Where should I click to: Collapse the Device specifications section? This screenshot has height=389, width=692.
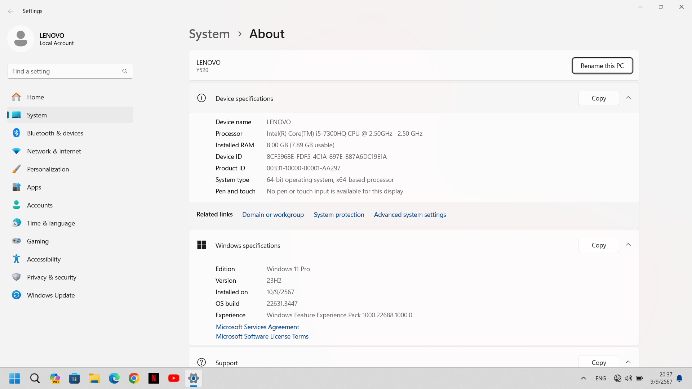coord(628,98)
